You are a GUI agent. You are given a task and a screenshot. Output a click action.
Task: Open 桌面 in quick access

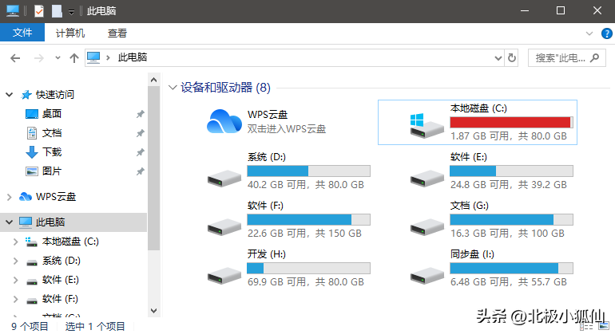pyautogui.click(x=52, y=113)
